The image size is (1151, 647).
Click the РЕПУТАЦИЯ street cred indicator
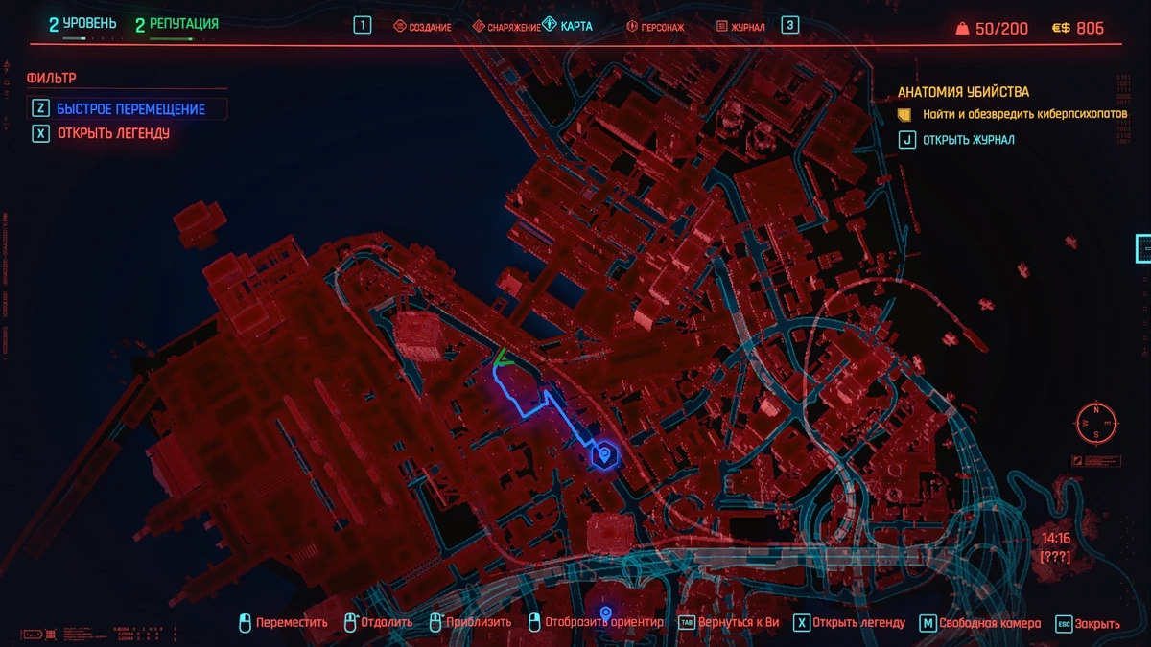point(176,24)
